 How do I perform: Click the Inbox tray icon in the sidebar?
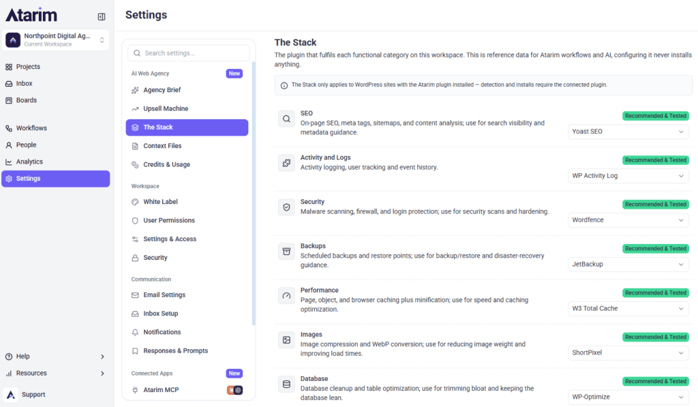(9, 84)
